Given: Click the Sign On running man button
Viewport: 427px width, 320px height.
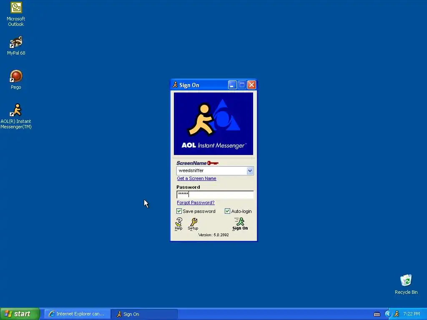Looking at the screenshot, I should click(x=240, y=224).
